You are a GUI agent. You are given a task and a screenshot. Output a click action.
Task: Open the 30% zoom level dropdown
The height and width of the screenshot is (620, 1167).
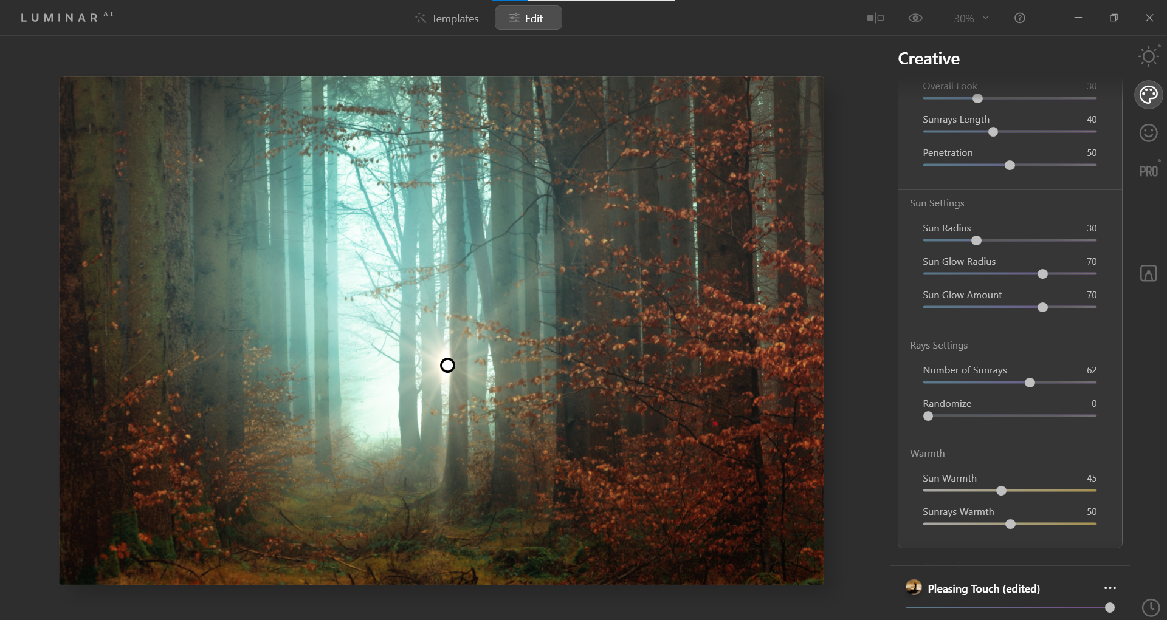pyautogui.click(x=971, y=18)
